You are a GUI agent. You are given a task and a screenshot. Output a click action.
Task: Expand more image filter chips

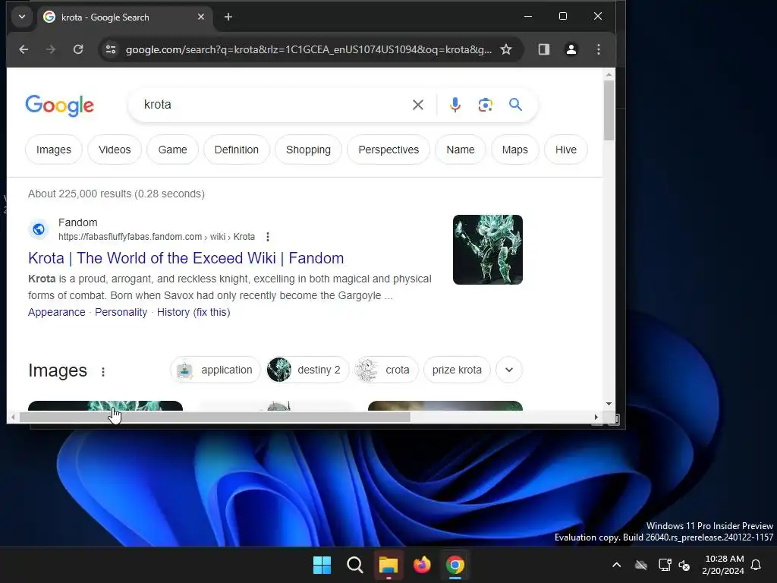tap(509, 370)
